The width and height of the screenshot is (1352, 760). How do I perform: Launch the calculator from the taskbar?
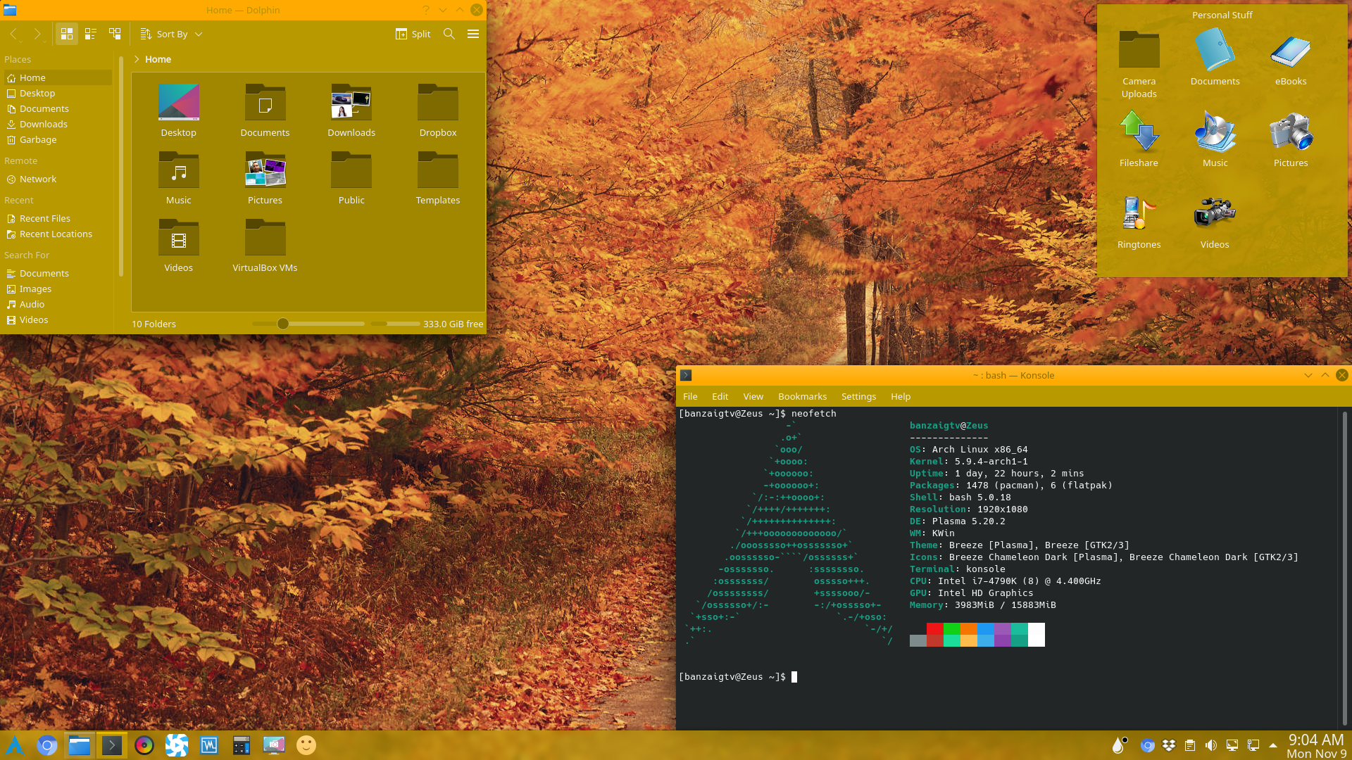click(x=242, y=745)
